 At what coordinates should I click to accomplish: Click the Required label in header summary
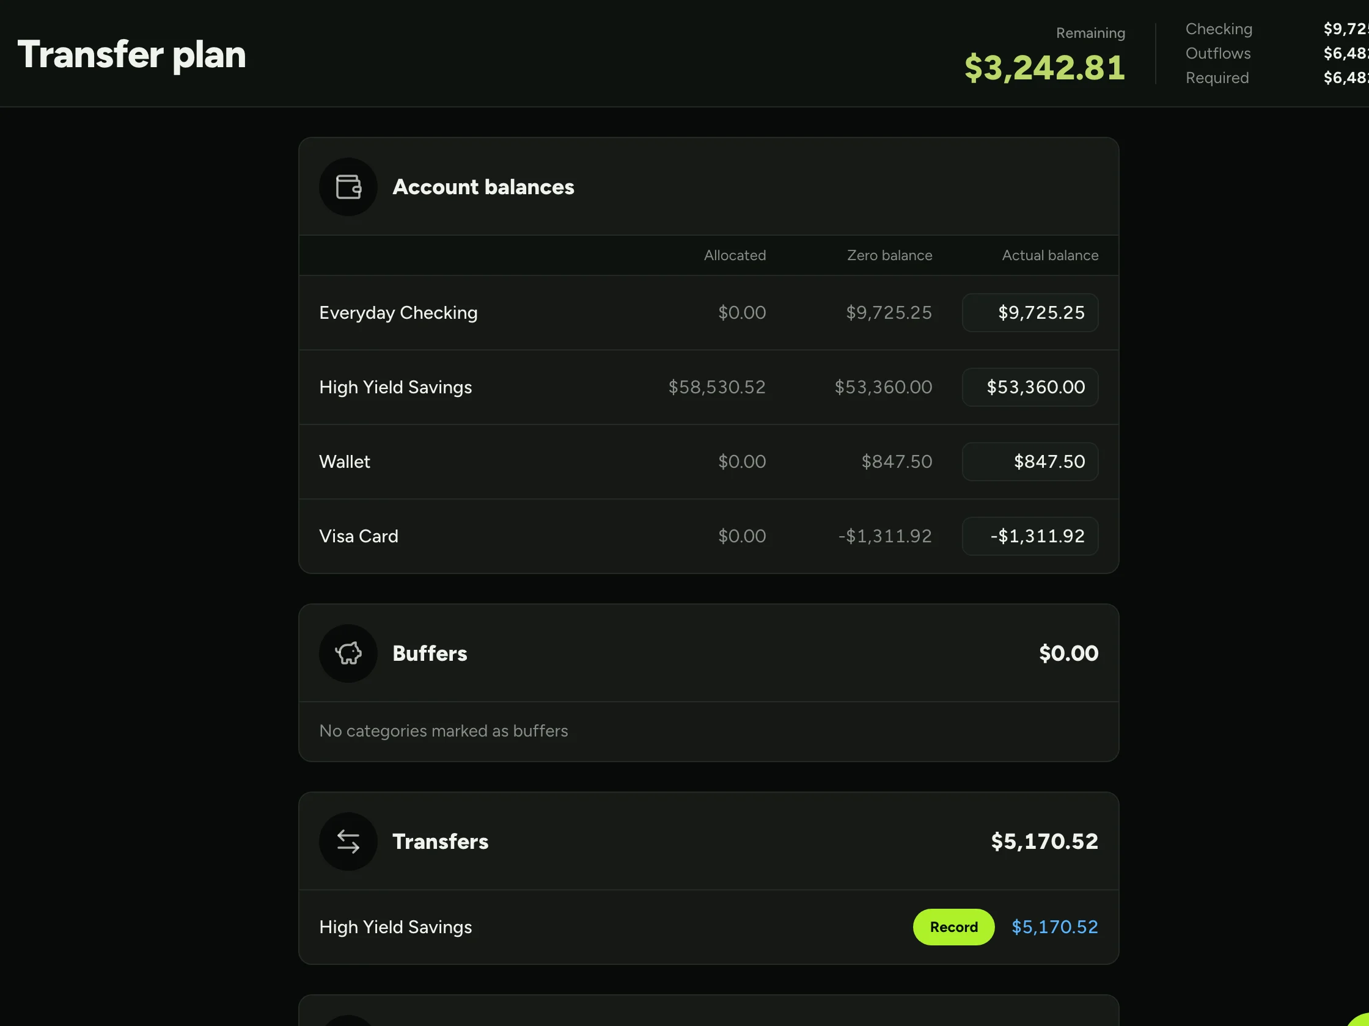(x=1217, y=78)
